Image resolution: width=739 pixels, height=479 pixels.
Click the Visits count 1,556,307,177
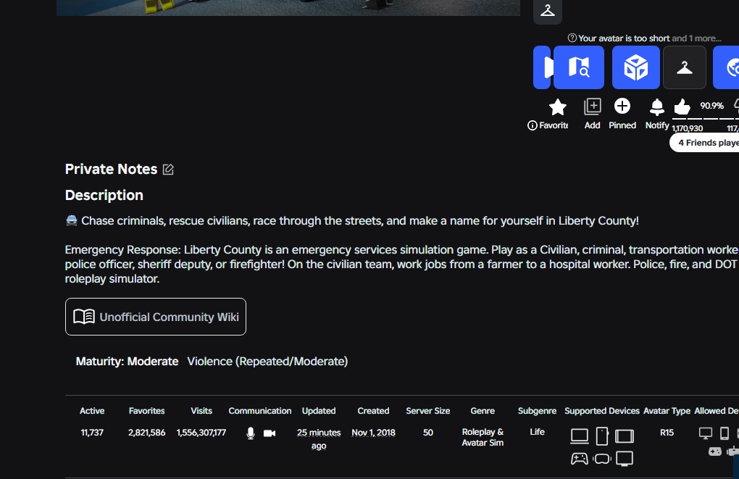click(201, 433)
